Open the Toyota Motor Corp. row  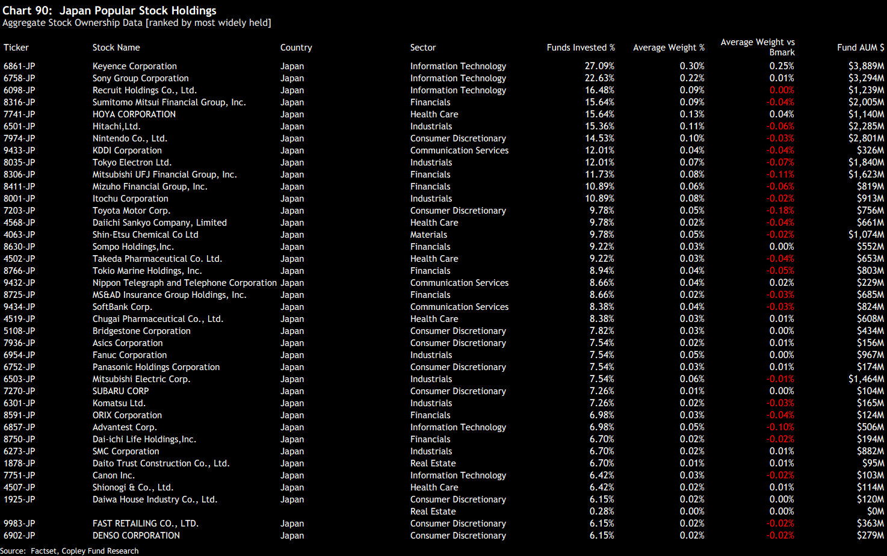(x=131, y=211)
